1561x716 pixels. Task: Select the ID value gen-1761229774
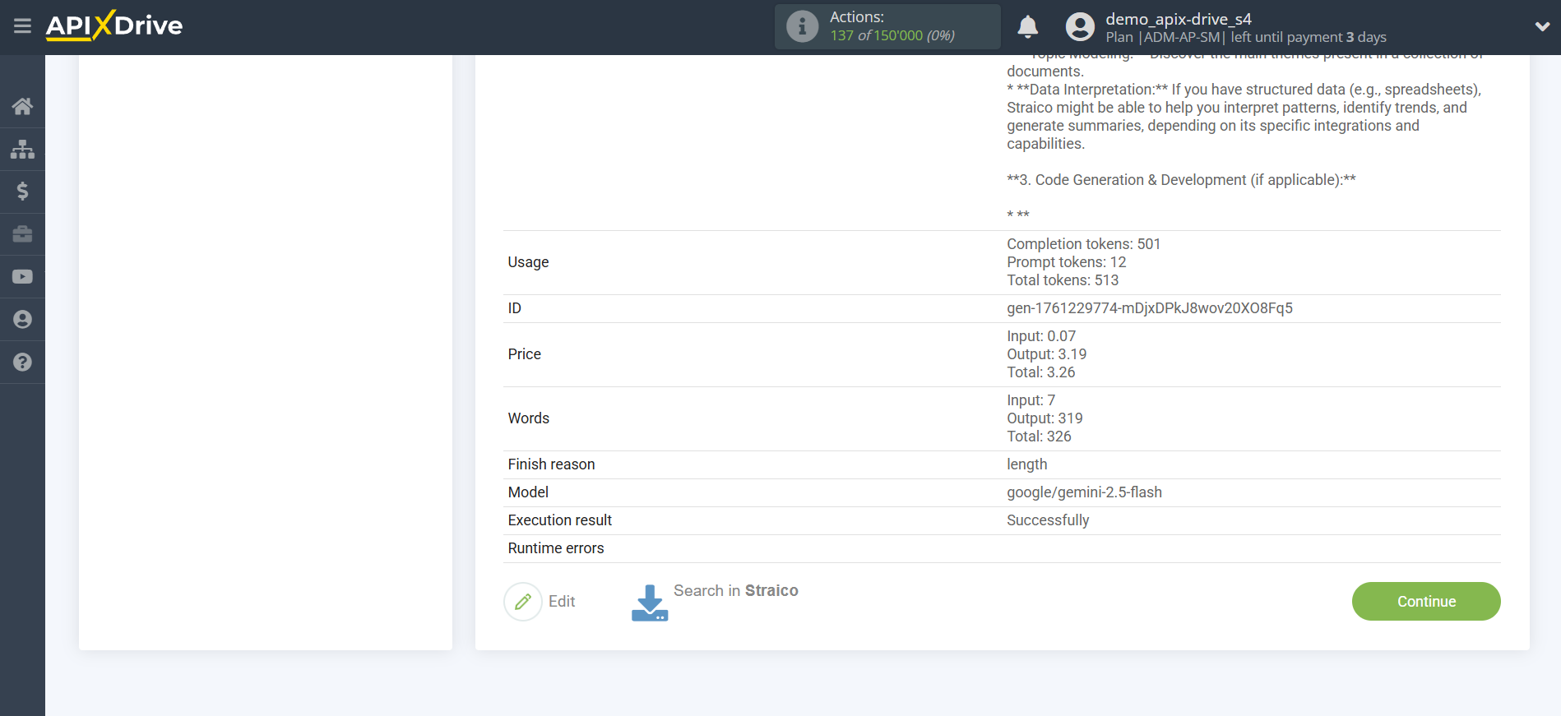click(1150, 308)
